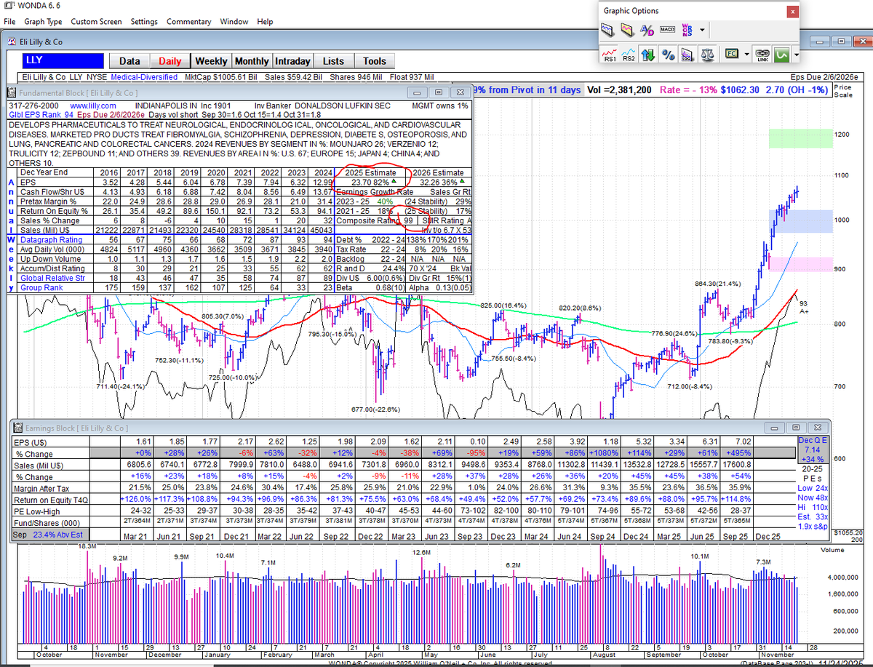This screenshot has height=667, width=873.
Task: Click the green price zone near 1200
Action: [x=800, y=138]
